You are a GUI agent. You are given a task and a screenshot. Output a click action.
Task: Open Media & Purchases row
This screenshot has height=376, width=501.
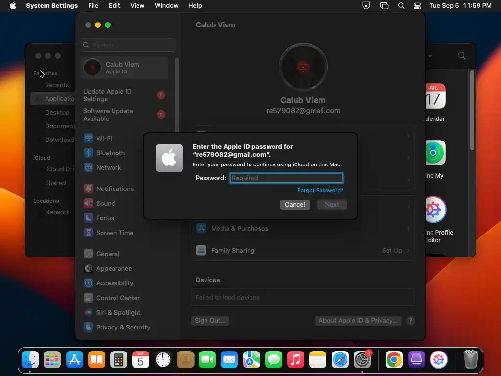302,228
